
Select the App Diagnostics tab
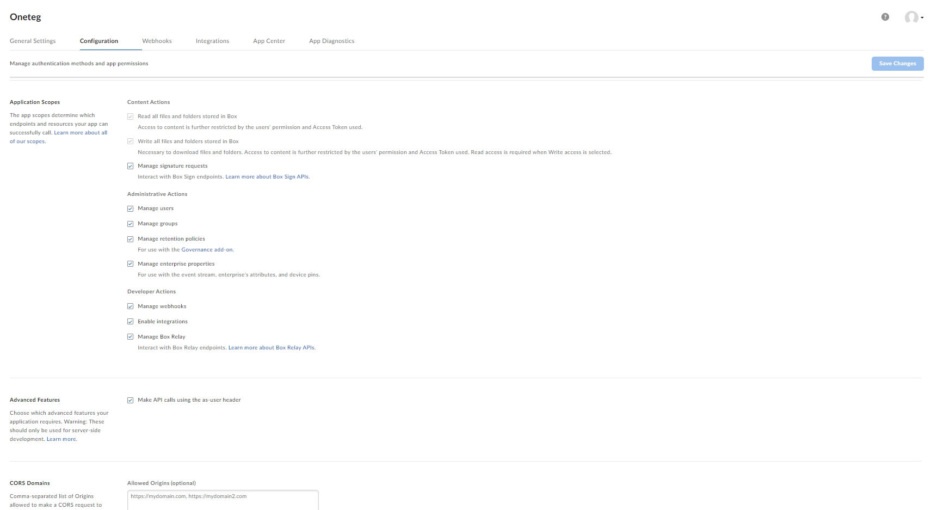[x=331, y=41]
